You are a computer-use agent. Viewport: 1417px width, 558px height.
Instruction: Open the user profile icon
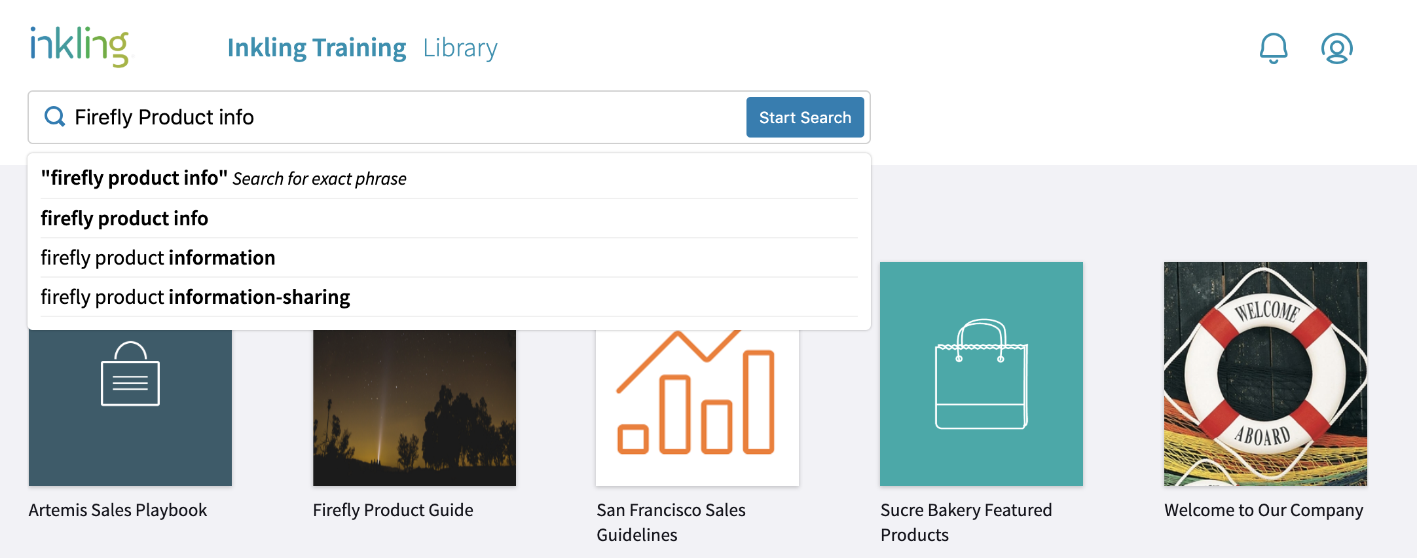coord(1336,48)
